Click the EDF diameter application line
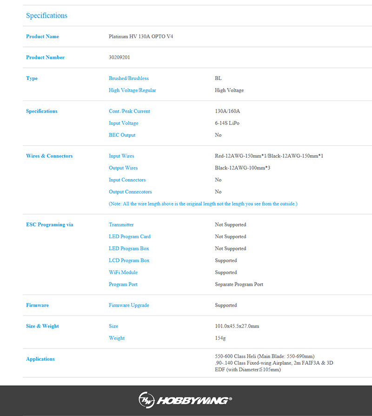The height and width of the screenshot is (416, 372). (248, 369)
